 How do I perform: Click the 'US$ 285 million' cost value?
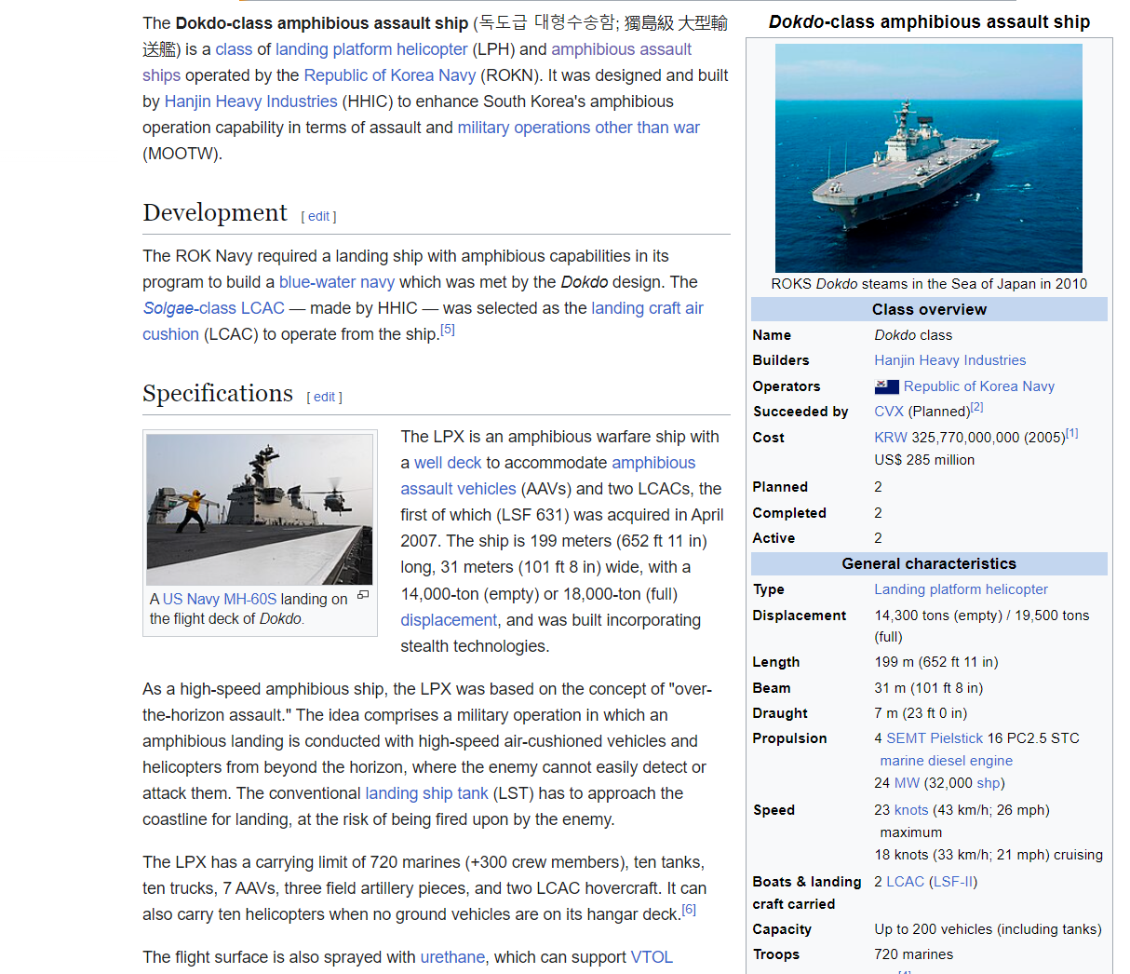(x=924, y=460)
